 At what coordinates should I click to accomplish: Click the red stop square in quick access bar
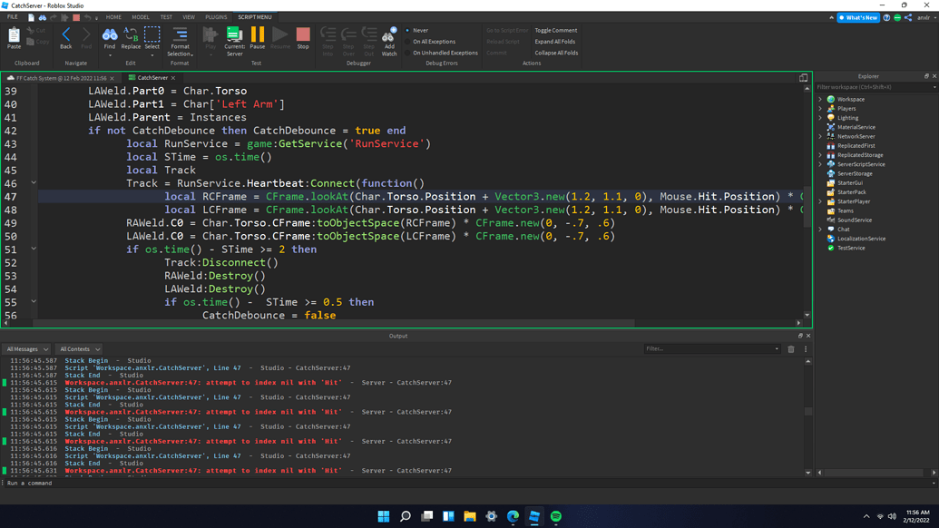(x=76, y=17)
